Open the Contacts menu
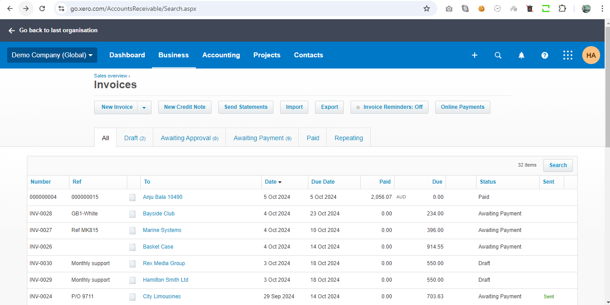This screenshot has height=305, width=610. 308,55
